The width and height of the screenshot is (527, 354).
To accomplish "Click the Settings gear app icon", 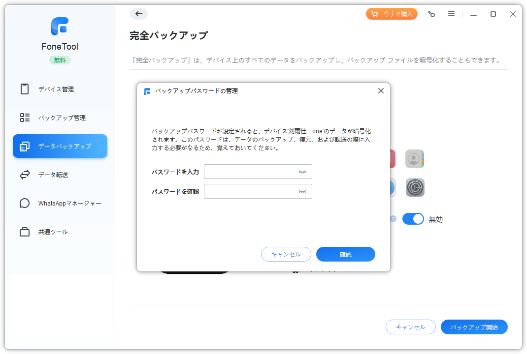I will (415, 187).
